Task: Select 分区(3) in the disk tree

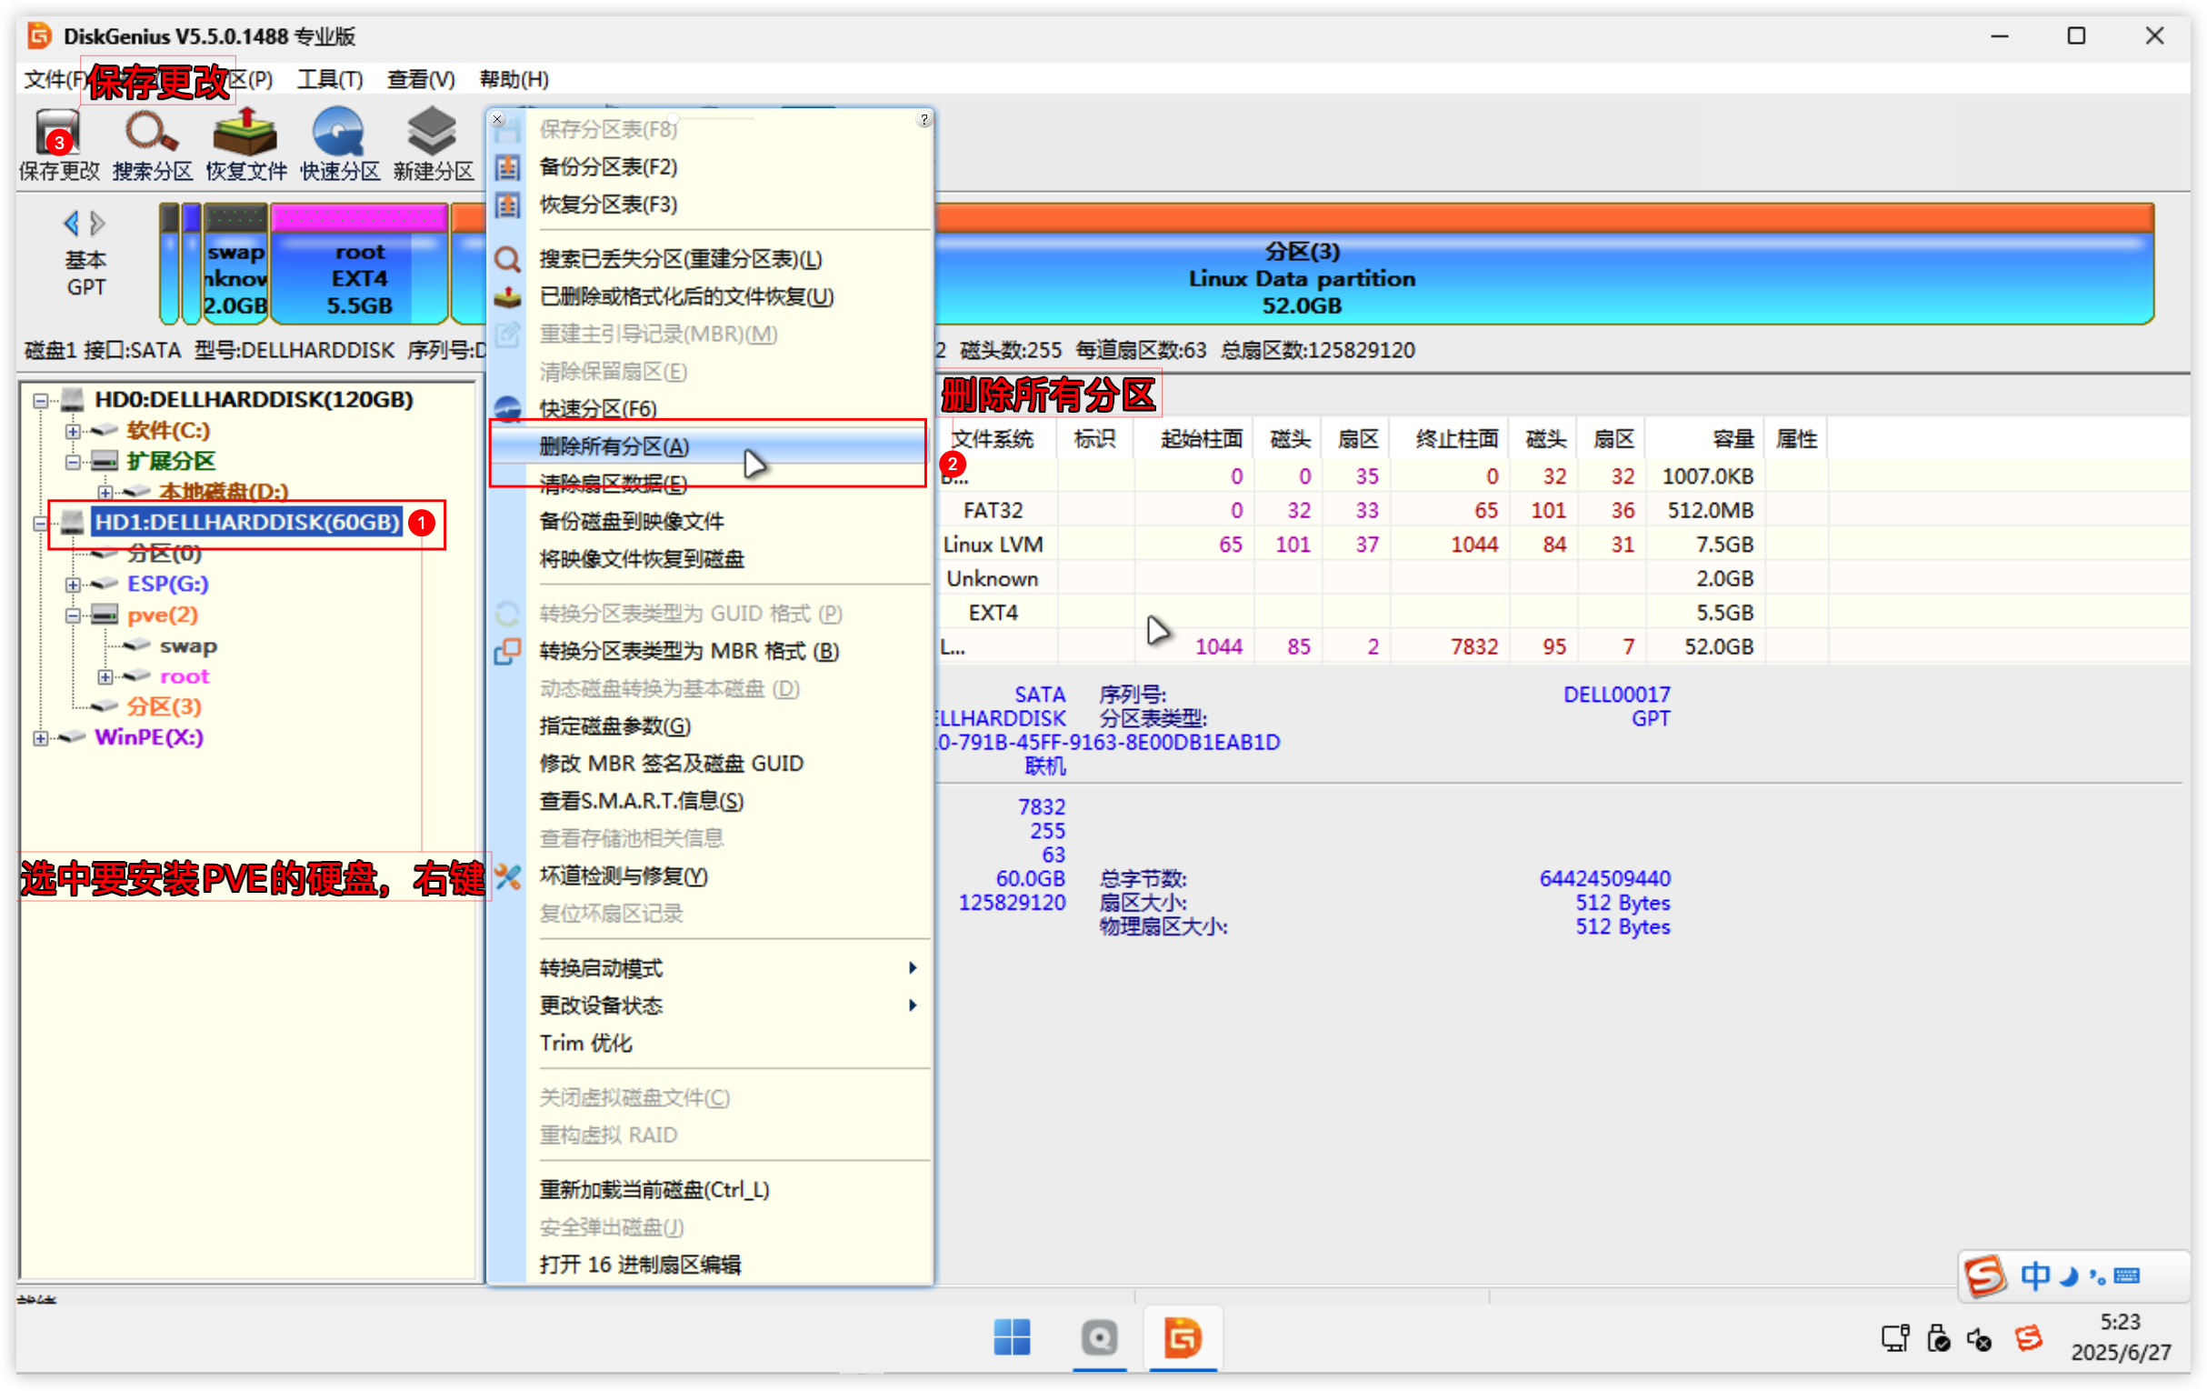Action: tap(164, 707)
